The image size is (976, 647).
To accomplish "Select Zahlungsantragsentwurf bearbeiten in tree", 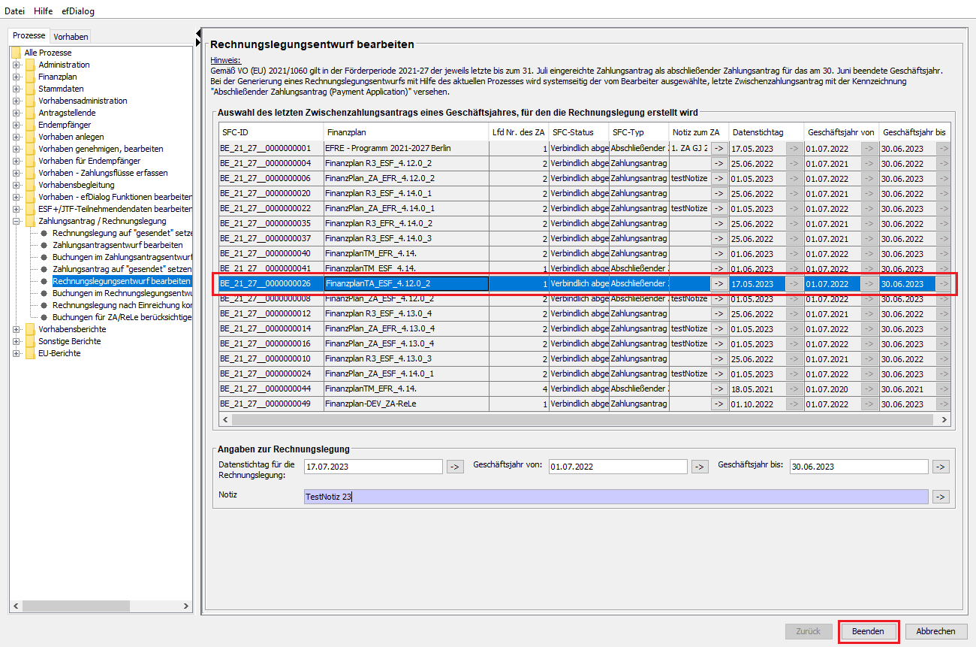I will (x=117, y=245).
